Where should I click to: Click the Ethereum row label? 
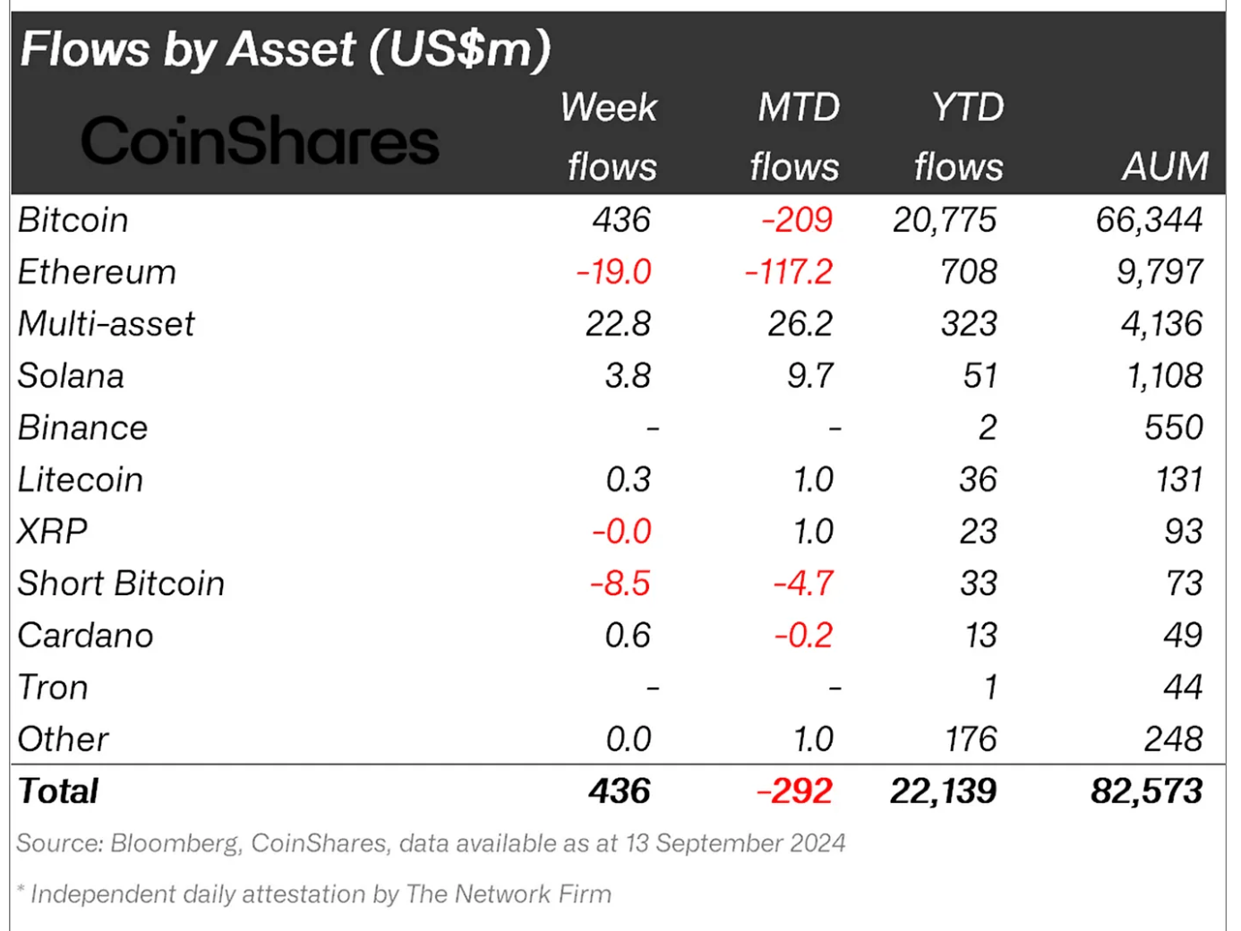coord(97,272)
